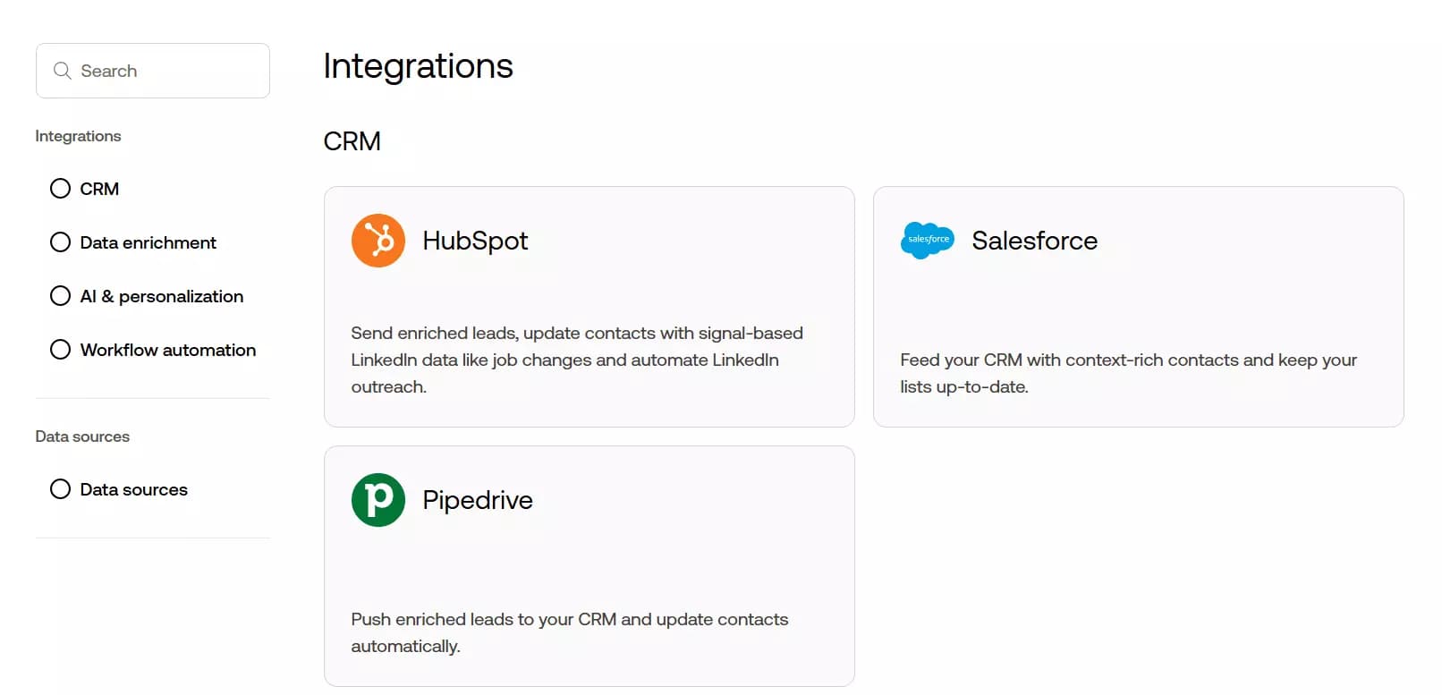
Task: Select the CRM radio button
Action: pos(60,188)
